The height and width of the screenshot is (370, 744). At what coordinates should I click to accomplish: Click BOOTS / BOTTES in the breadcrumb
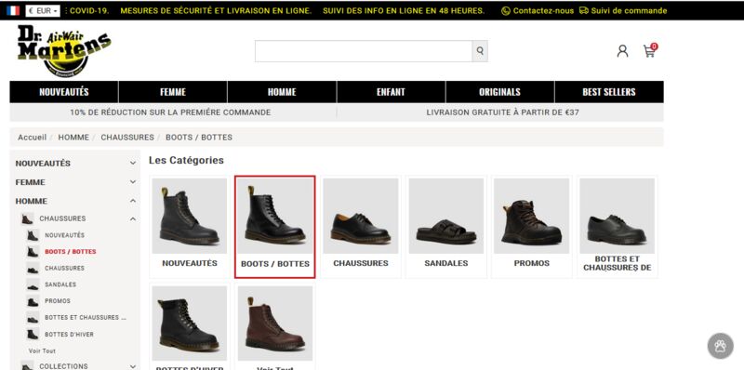pyautogui.click(x=199, y=137)
